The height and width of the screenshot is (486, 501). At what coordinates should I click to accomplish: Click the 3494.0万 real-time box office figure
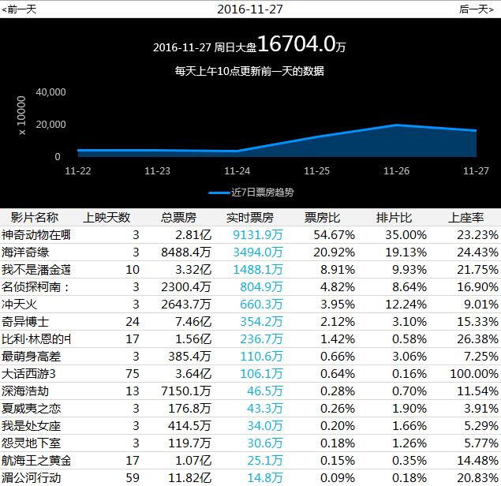[258, 252]
